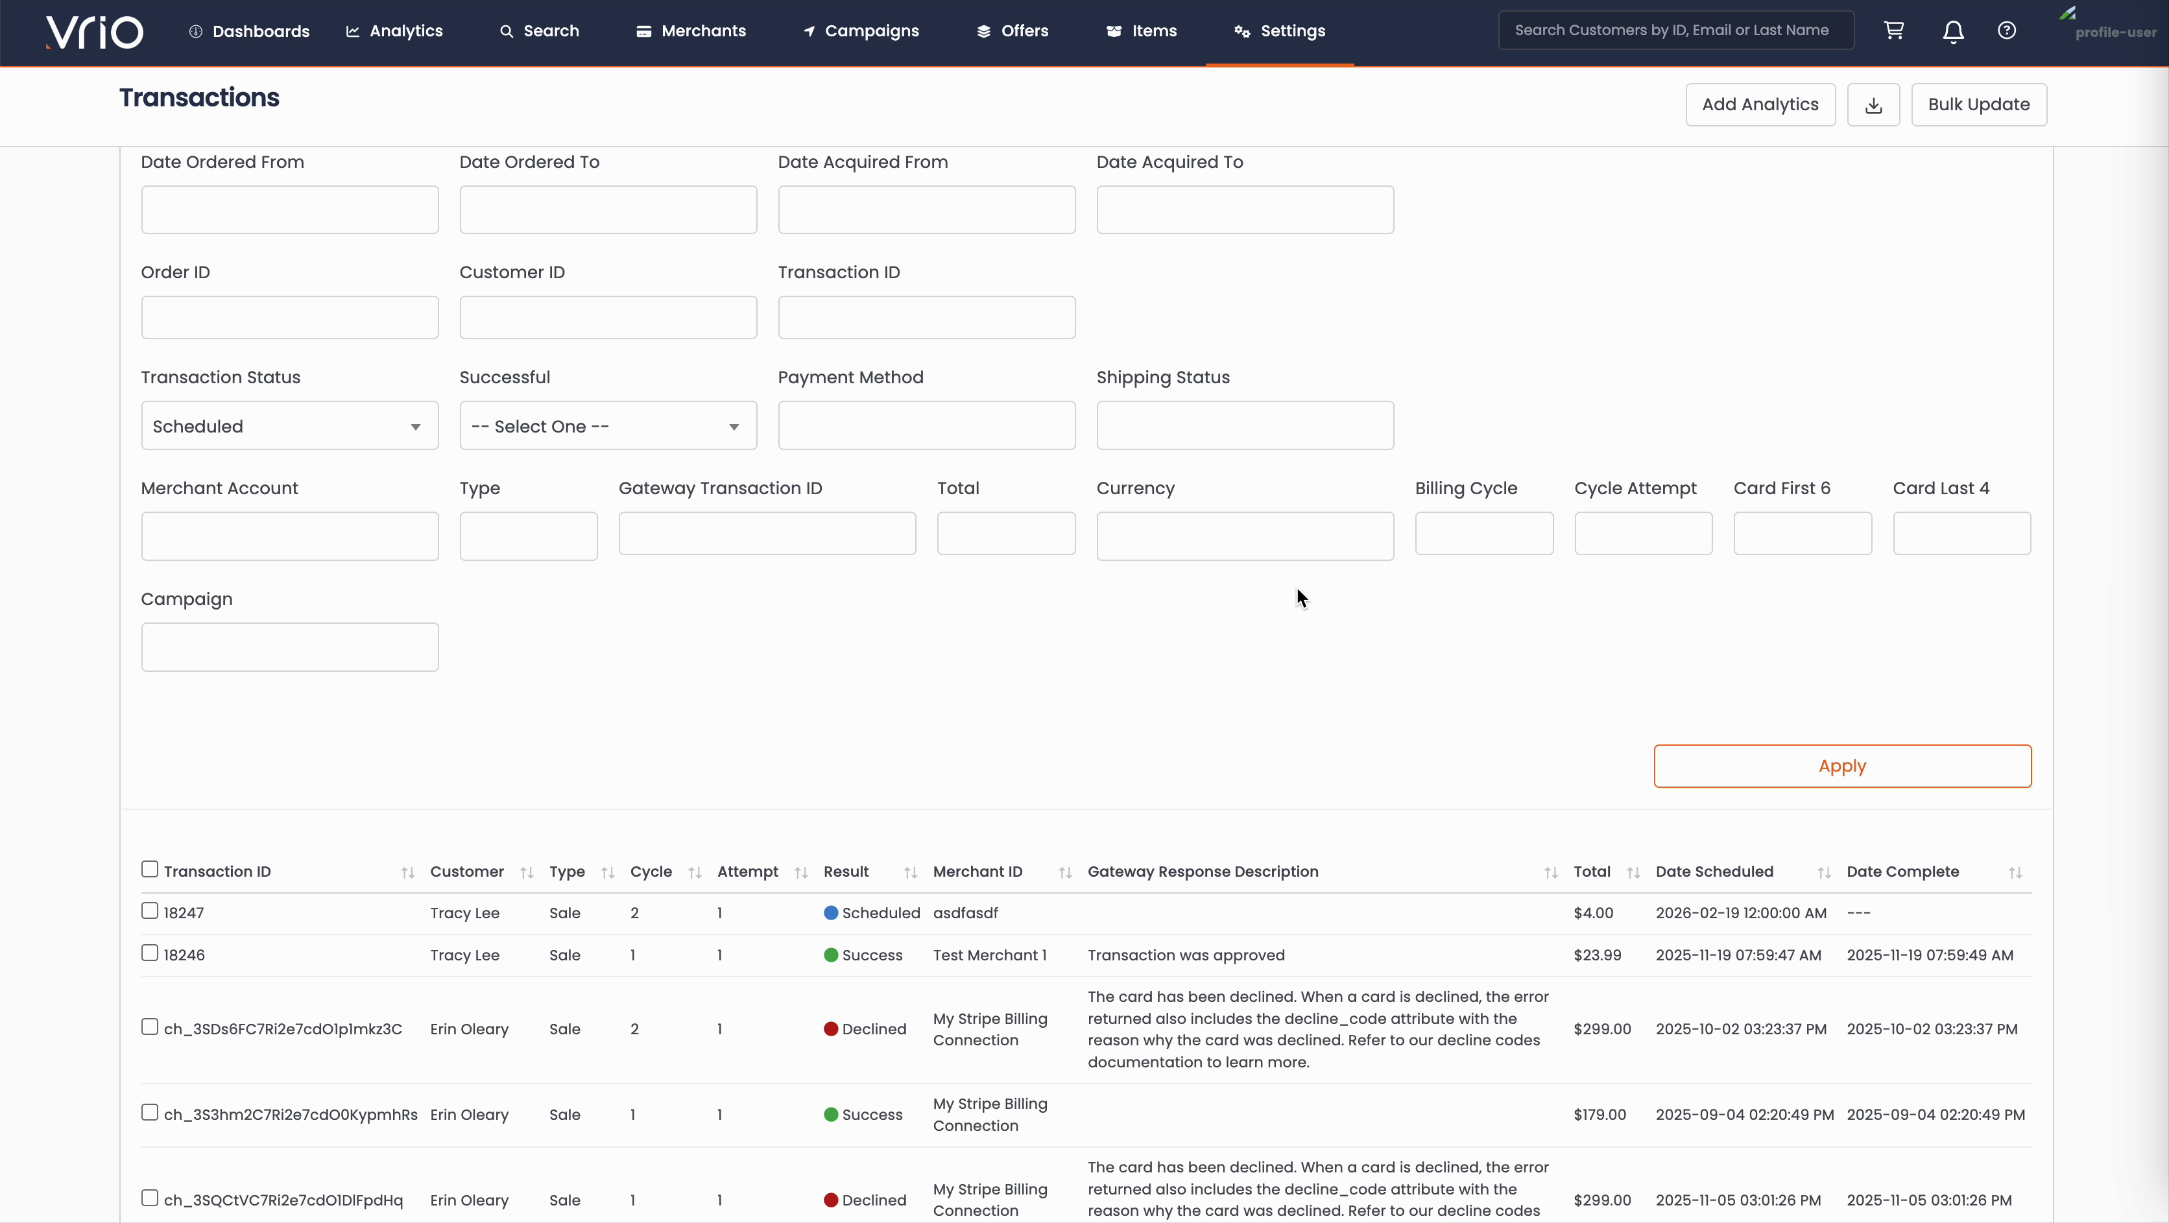Sort by Total column arrows
Viewport: 2169px width, 1223px height.
pyautogui.click(x=1633, y=872)
